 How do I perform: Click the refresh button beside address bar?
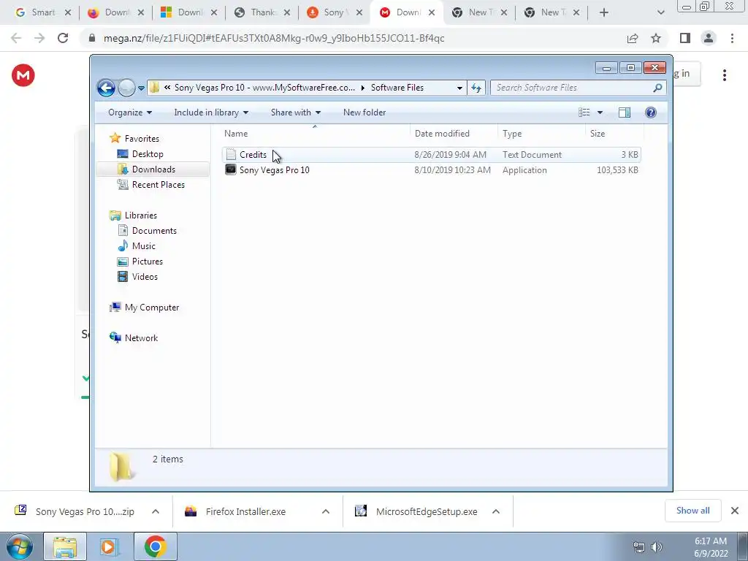coord(476,88)
